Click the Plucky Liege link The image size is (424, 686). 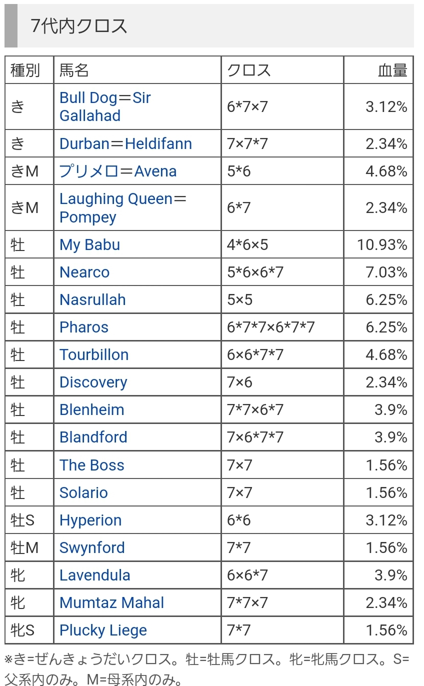pos(103,630)
